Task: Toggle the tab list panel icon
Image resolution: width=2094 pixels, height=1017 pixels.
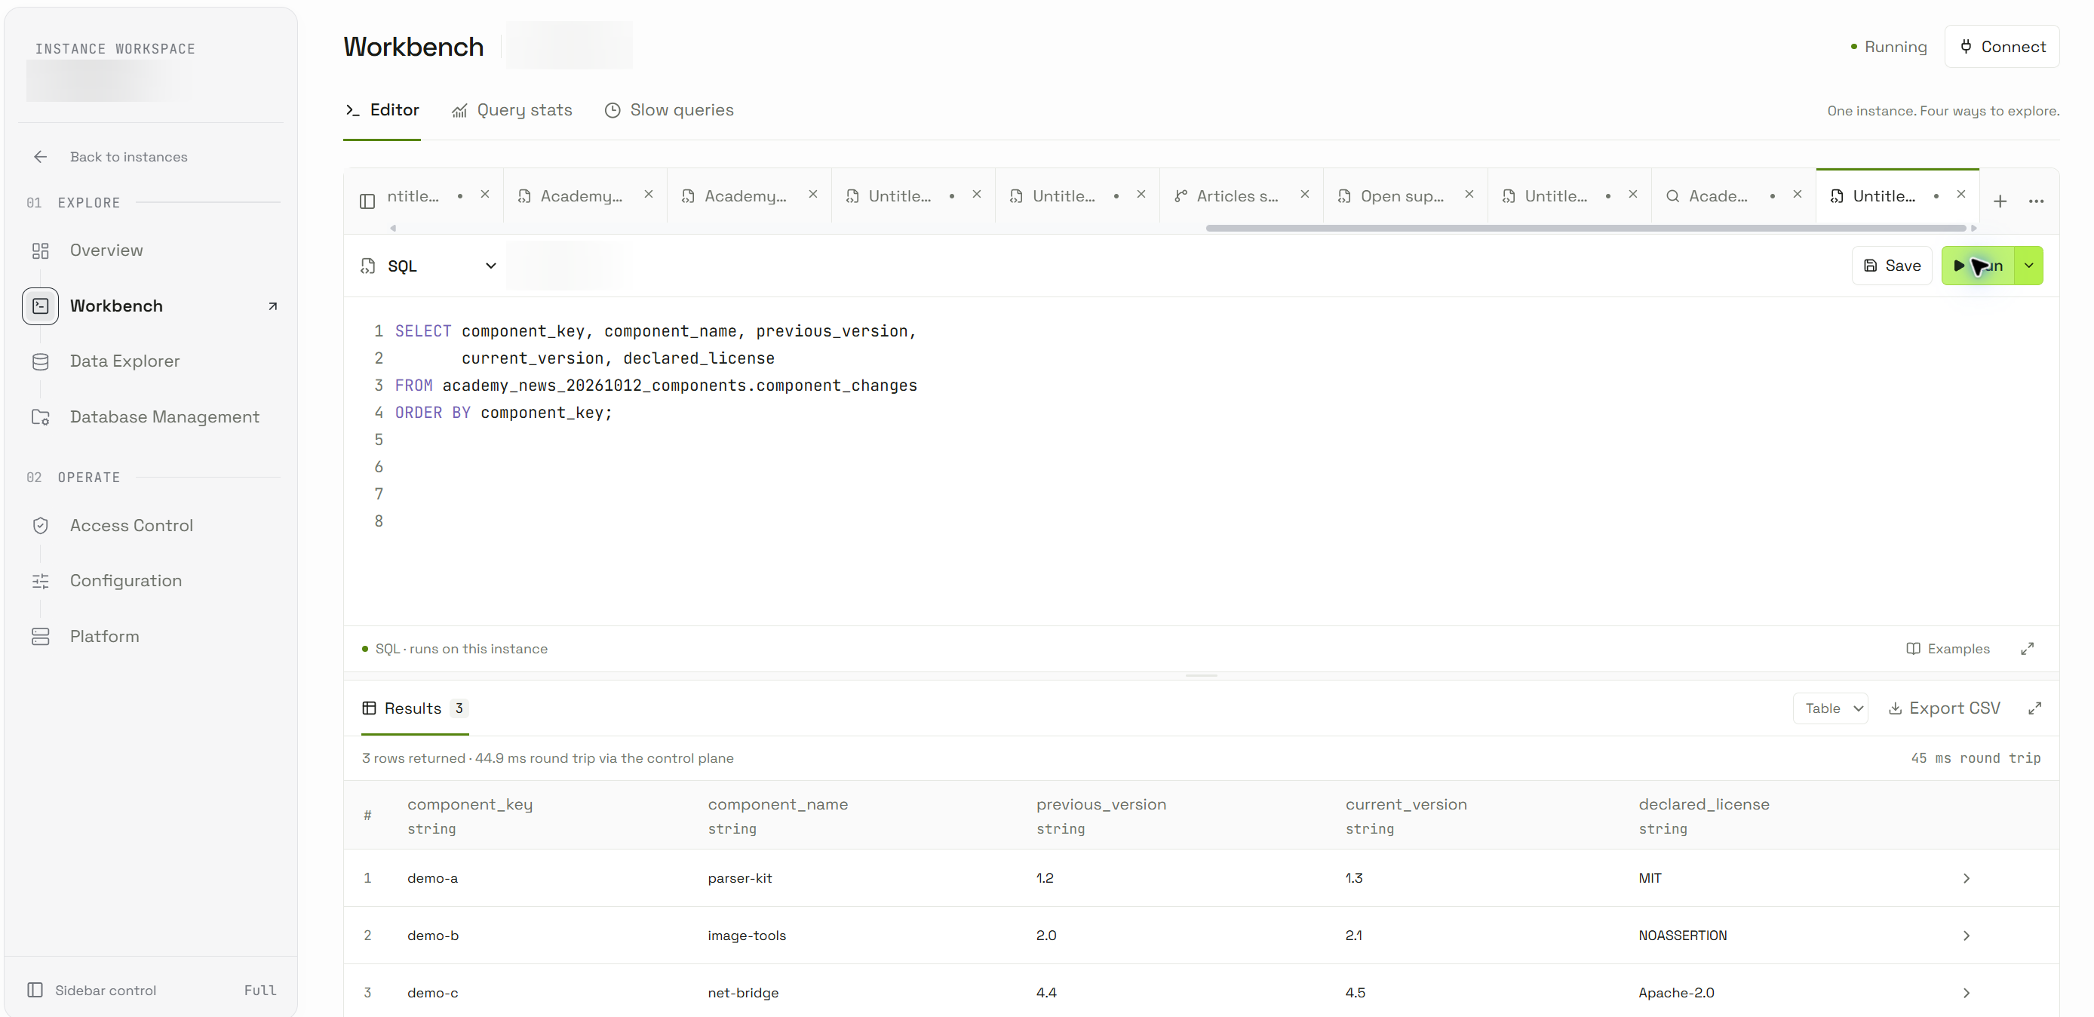Action: [x=367, y=201]
